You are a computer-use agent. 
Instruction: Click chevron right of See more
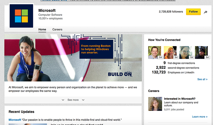point(83,100)
